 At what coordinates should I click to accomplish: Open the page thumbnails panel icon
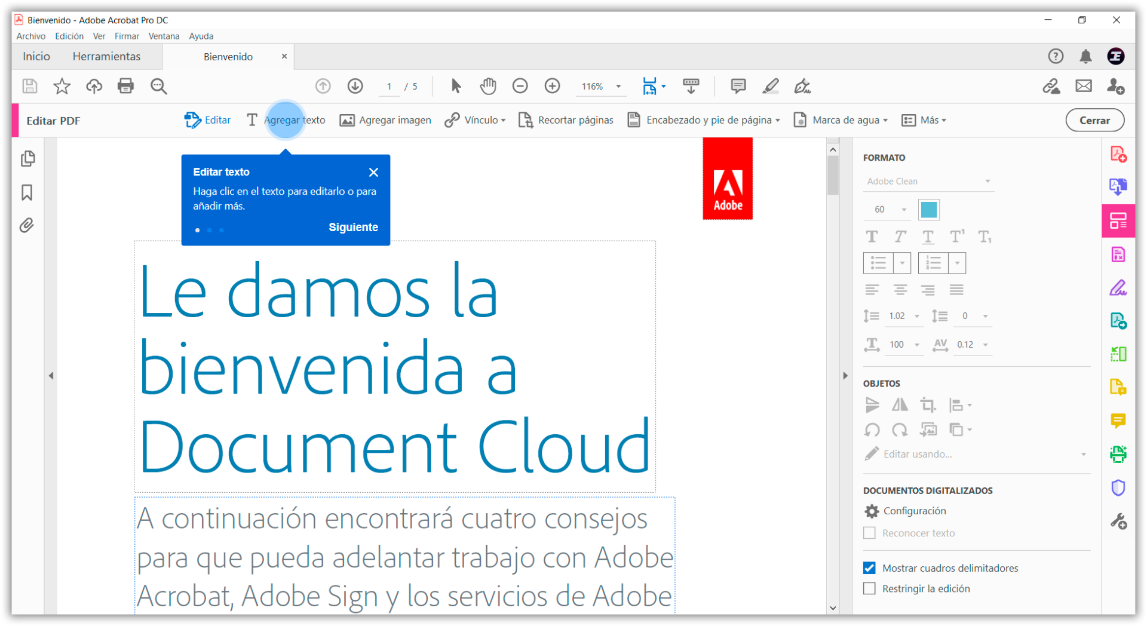pos(27,159)
